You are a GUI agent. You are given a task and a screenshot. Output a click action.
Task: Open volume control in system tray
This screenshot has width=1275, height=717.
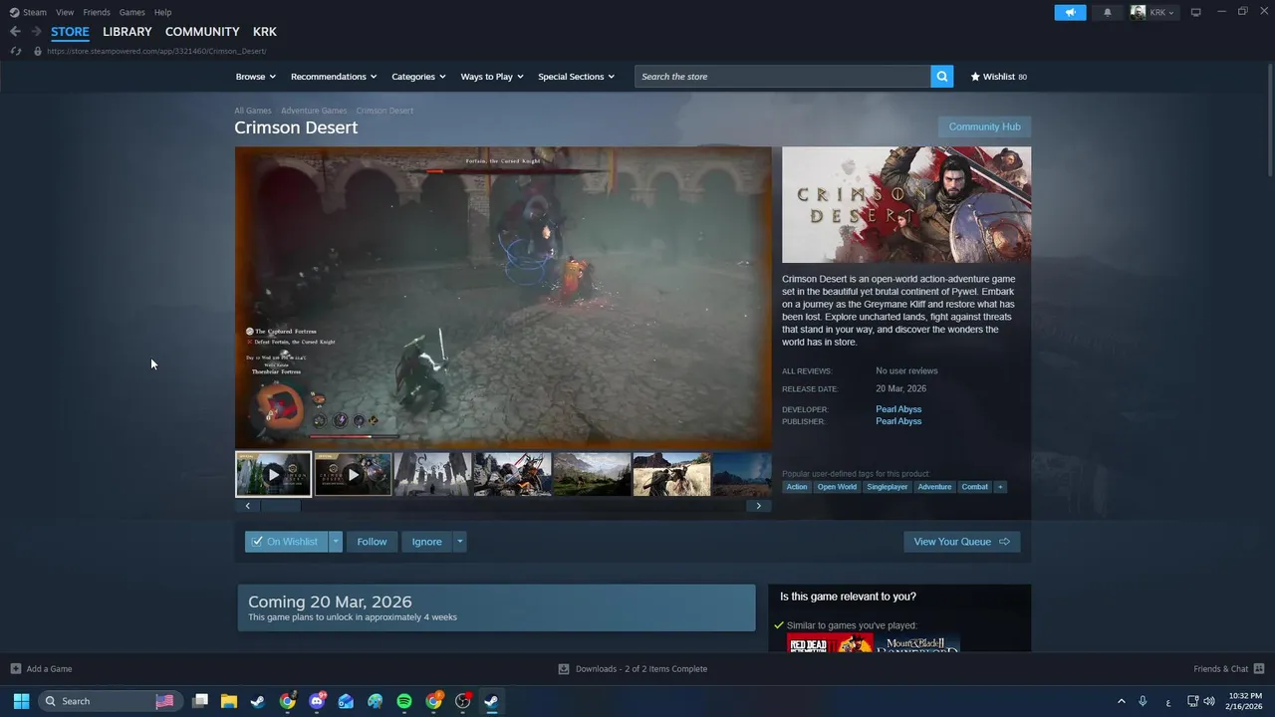[x=1209, y=701]
